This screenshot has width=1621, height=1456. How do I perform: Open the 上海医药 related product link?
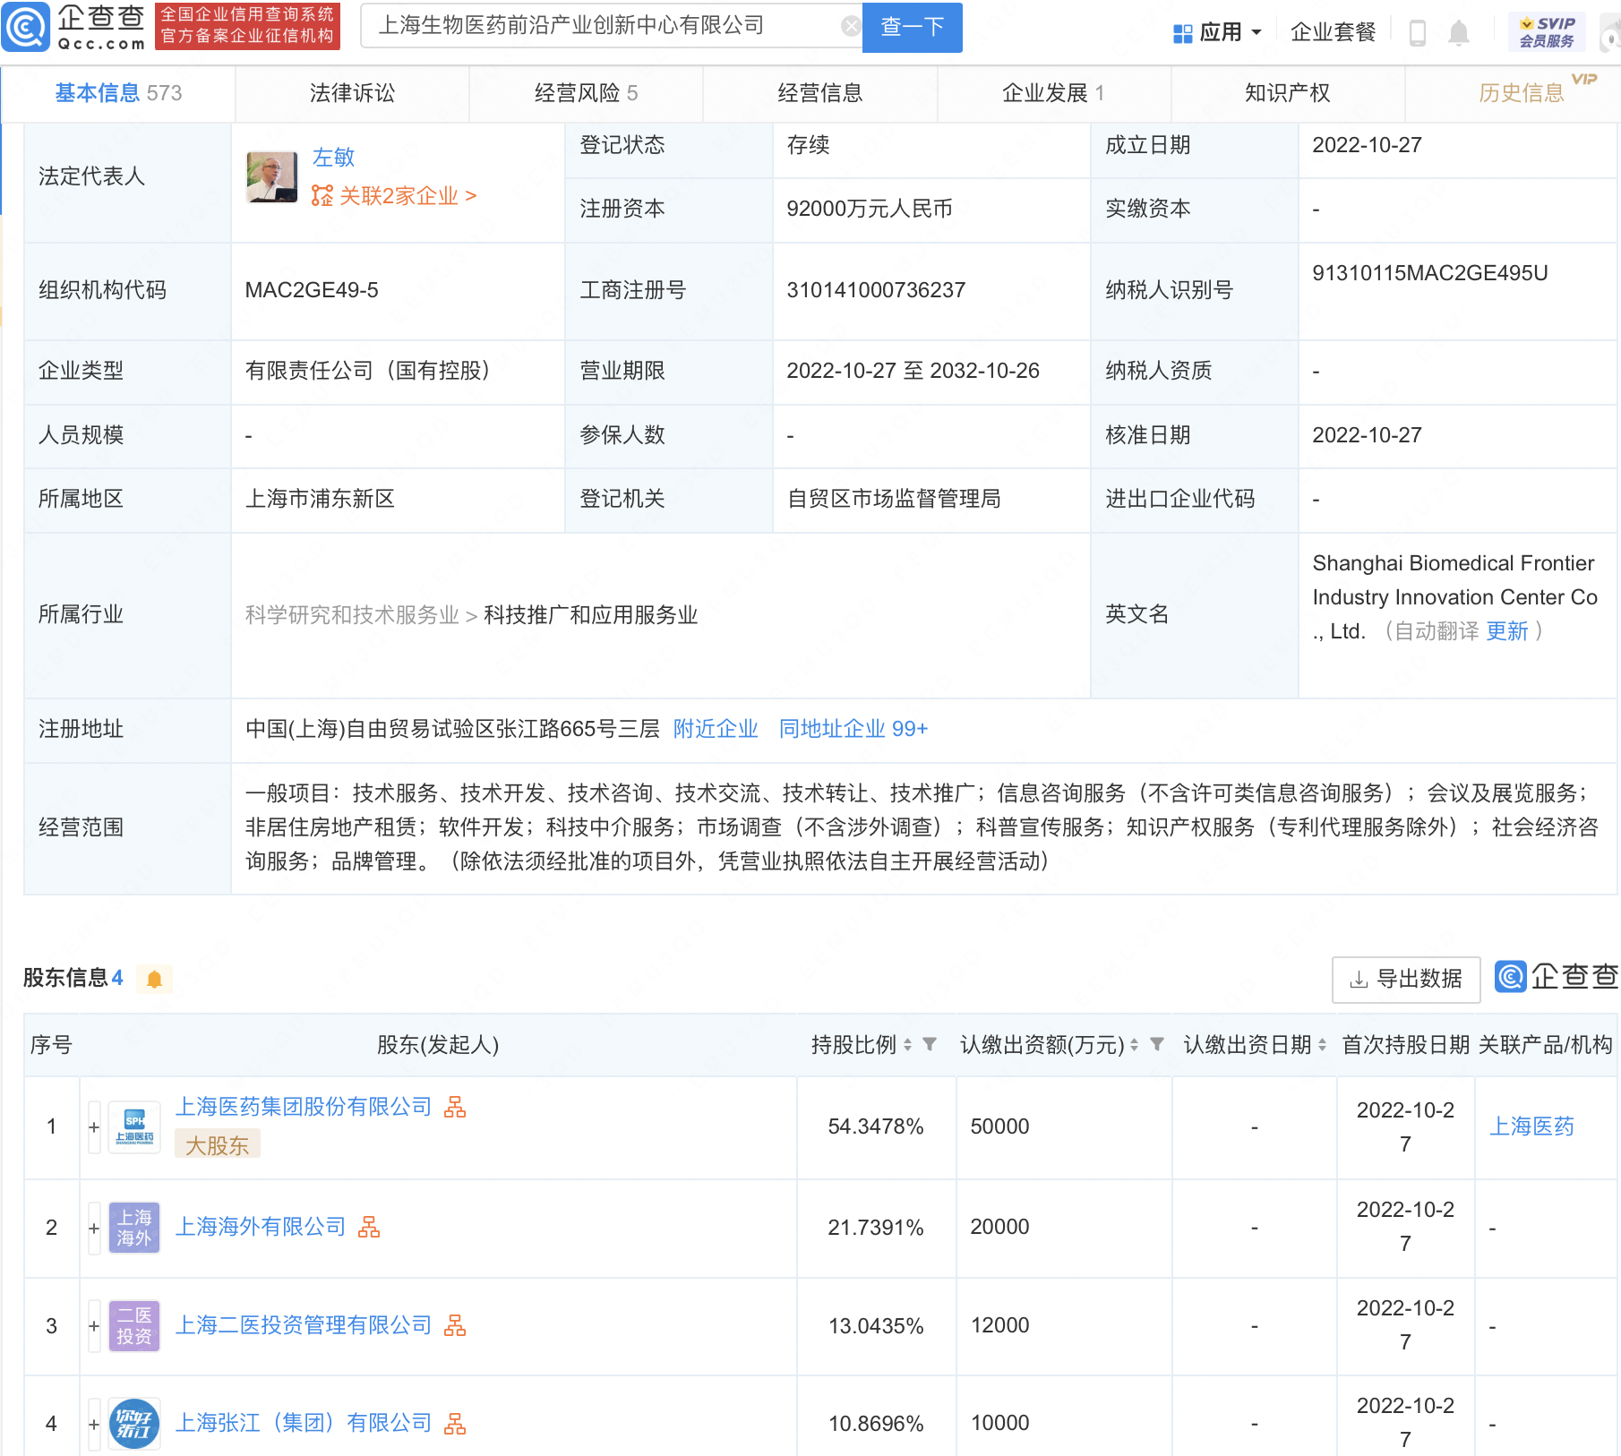[x=1531, y=1126]
